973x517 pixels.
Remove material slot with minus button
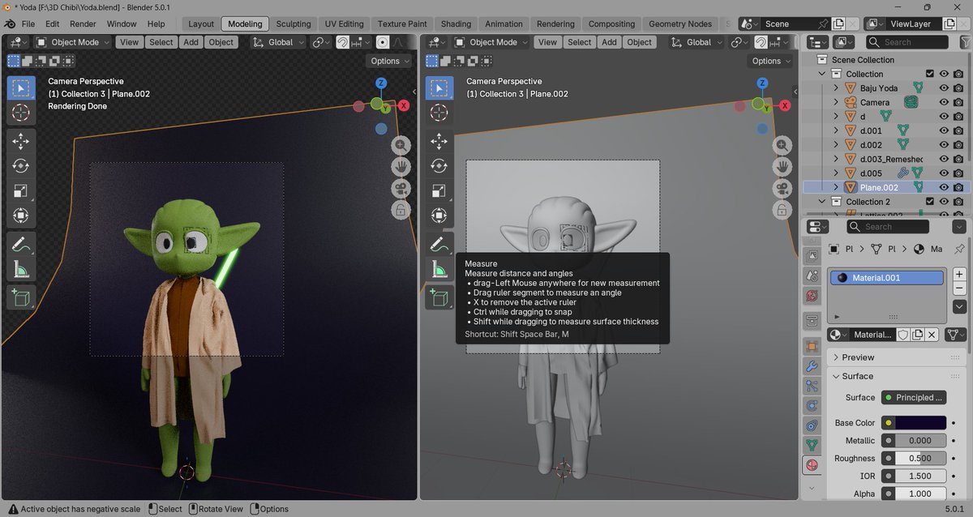[959, 288]
